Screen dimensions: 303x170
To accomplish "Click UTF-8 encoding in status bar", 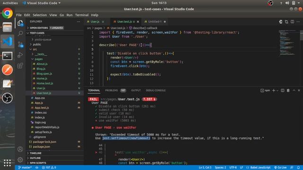I will pyautogui.click(x=233, y=168).
